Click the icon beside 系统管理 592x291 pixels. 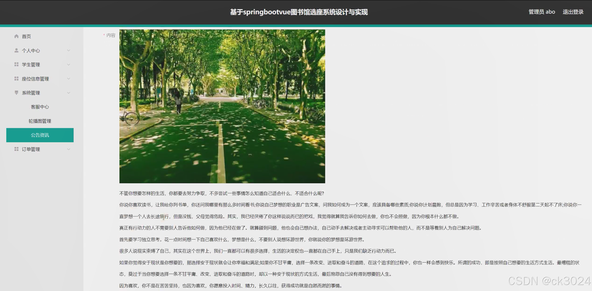pyautogui.click(x=17, y=93)
